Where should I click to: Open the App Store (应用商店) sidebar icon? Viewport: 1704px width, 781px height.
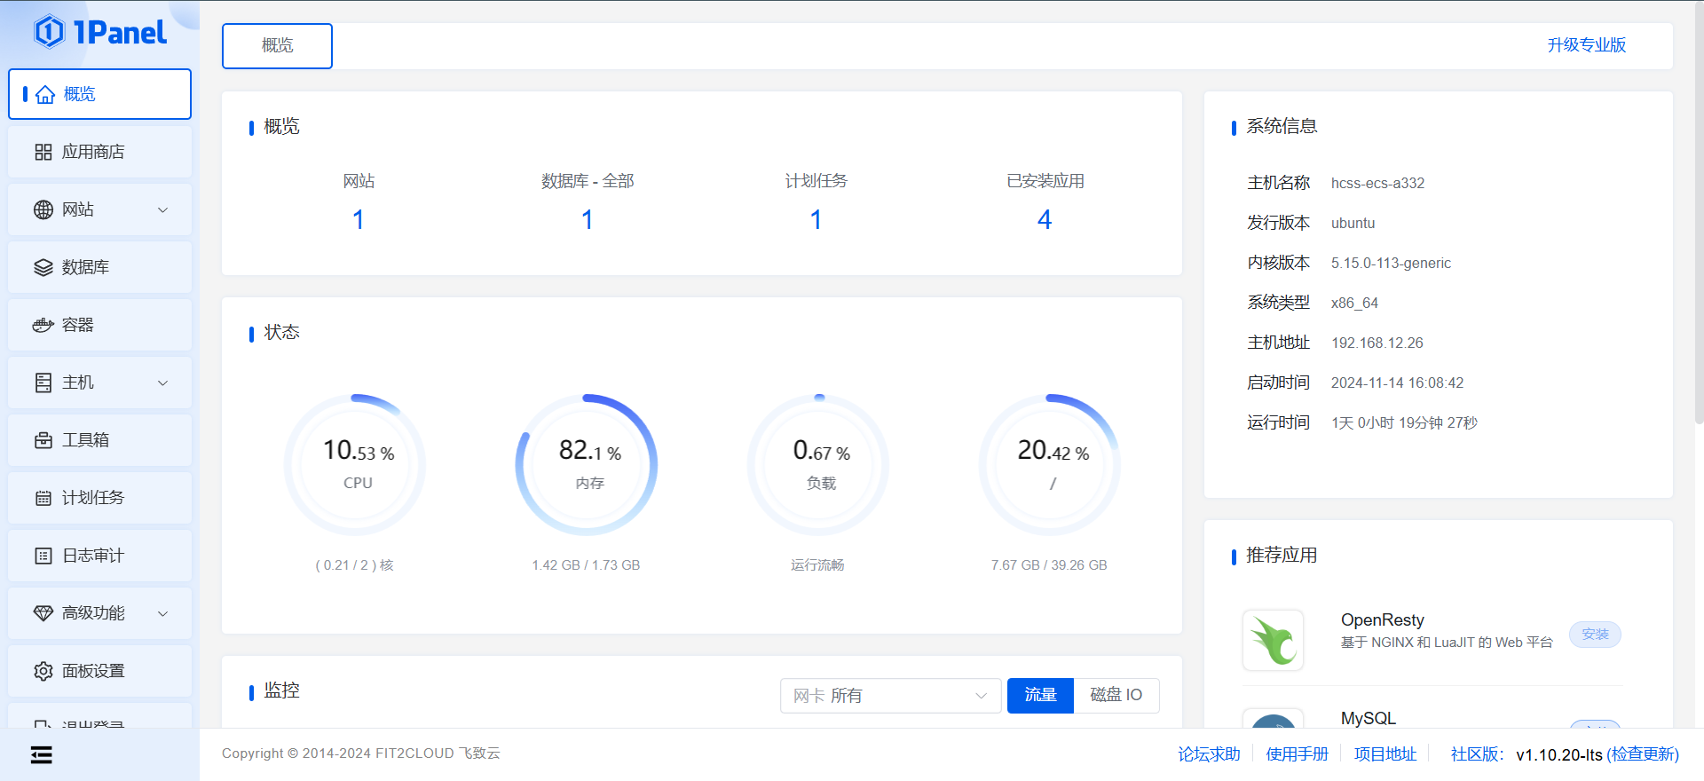coord(43,153)
